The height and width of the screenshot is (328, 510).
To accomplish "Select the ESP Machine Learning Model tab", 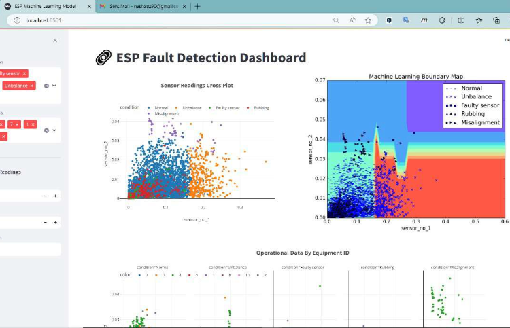I will tap(44, 6).
